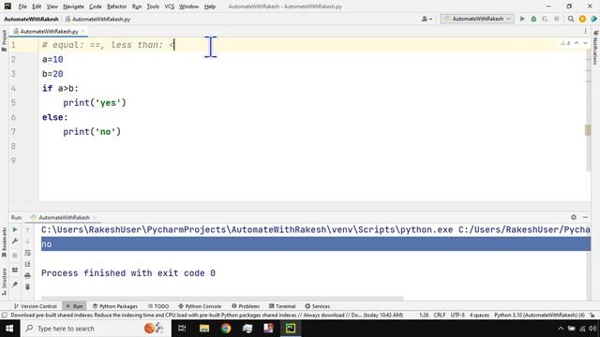The width and height of the screenshot is (600, 337).
Task: Close the AutomateWithRakesh Run tab
Action: pyautogui.click(x=95, y=217)
